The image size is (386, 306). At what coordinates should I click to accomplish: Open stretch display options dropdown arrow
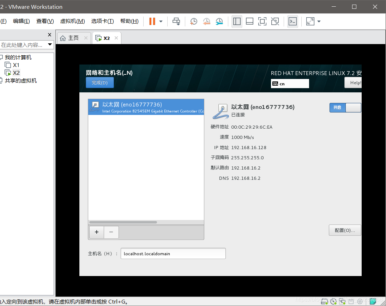click(x=319, y=22)
